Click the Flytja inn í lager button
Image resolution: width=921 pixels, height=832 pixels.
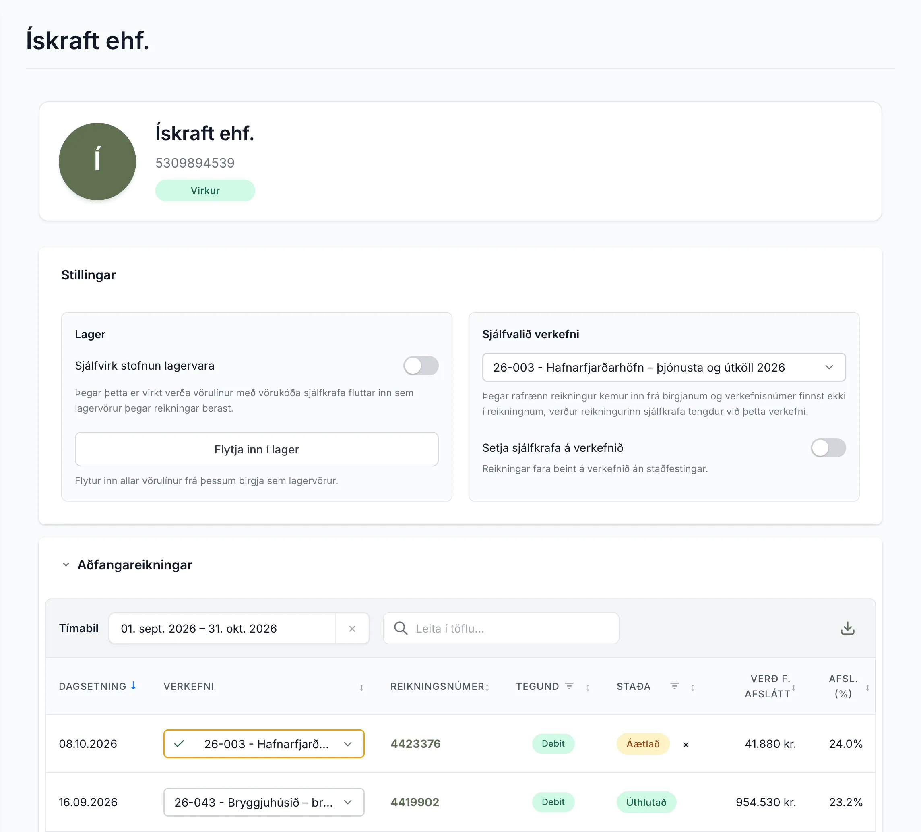[256, 449]
